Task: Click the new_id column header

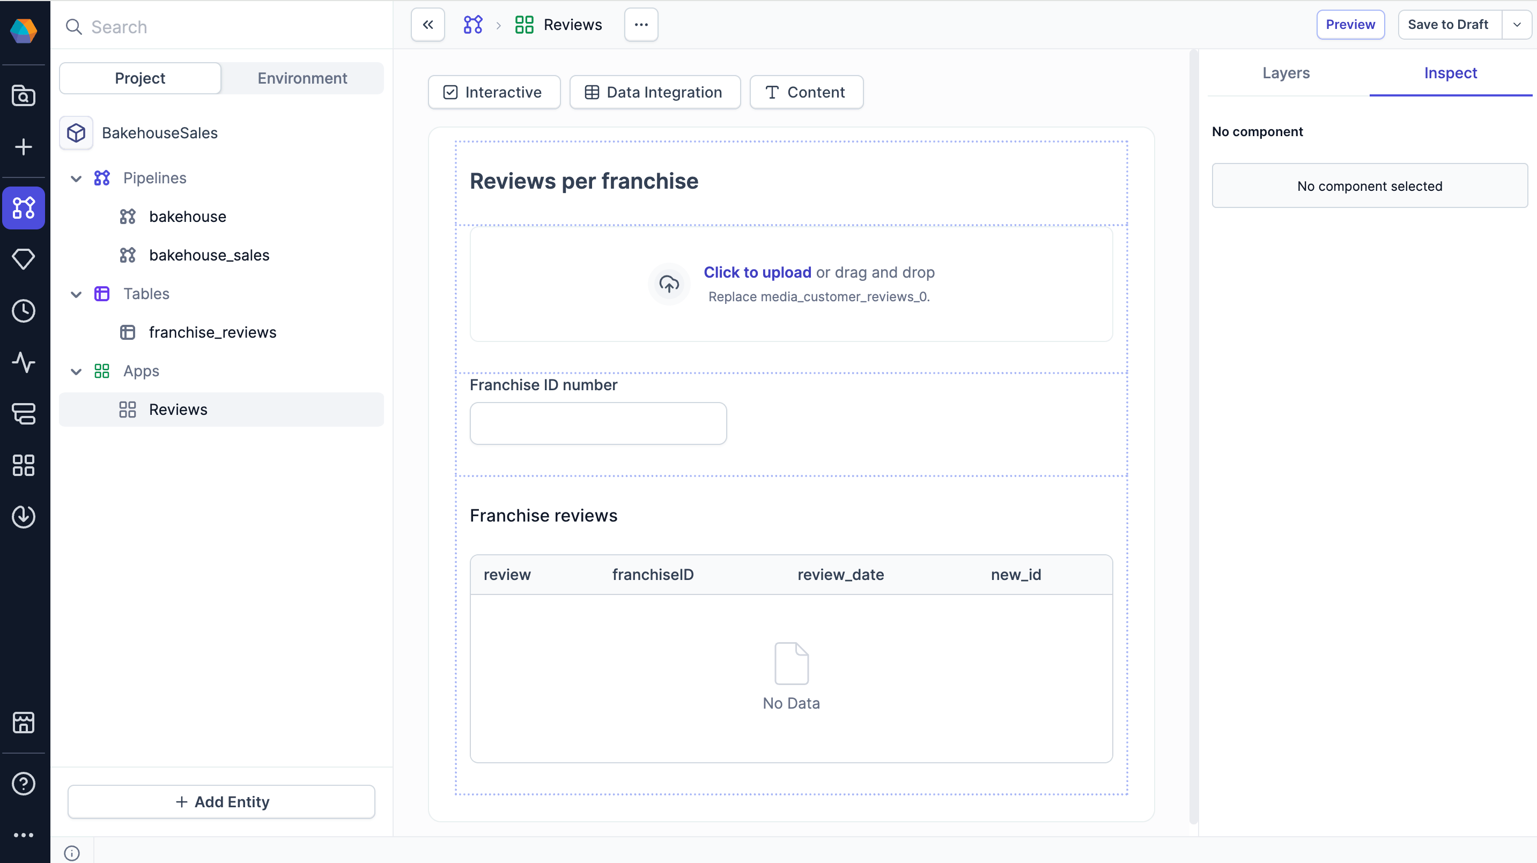Action: [1016, 575]
